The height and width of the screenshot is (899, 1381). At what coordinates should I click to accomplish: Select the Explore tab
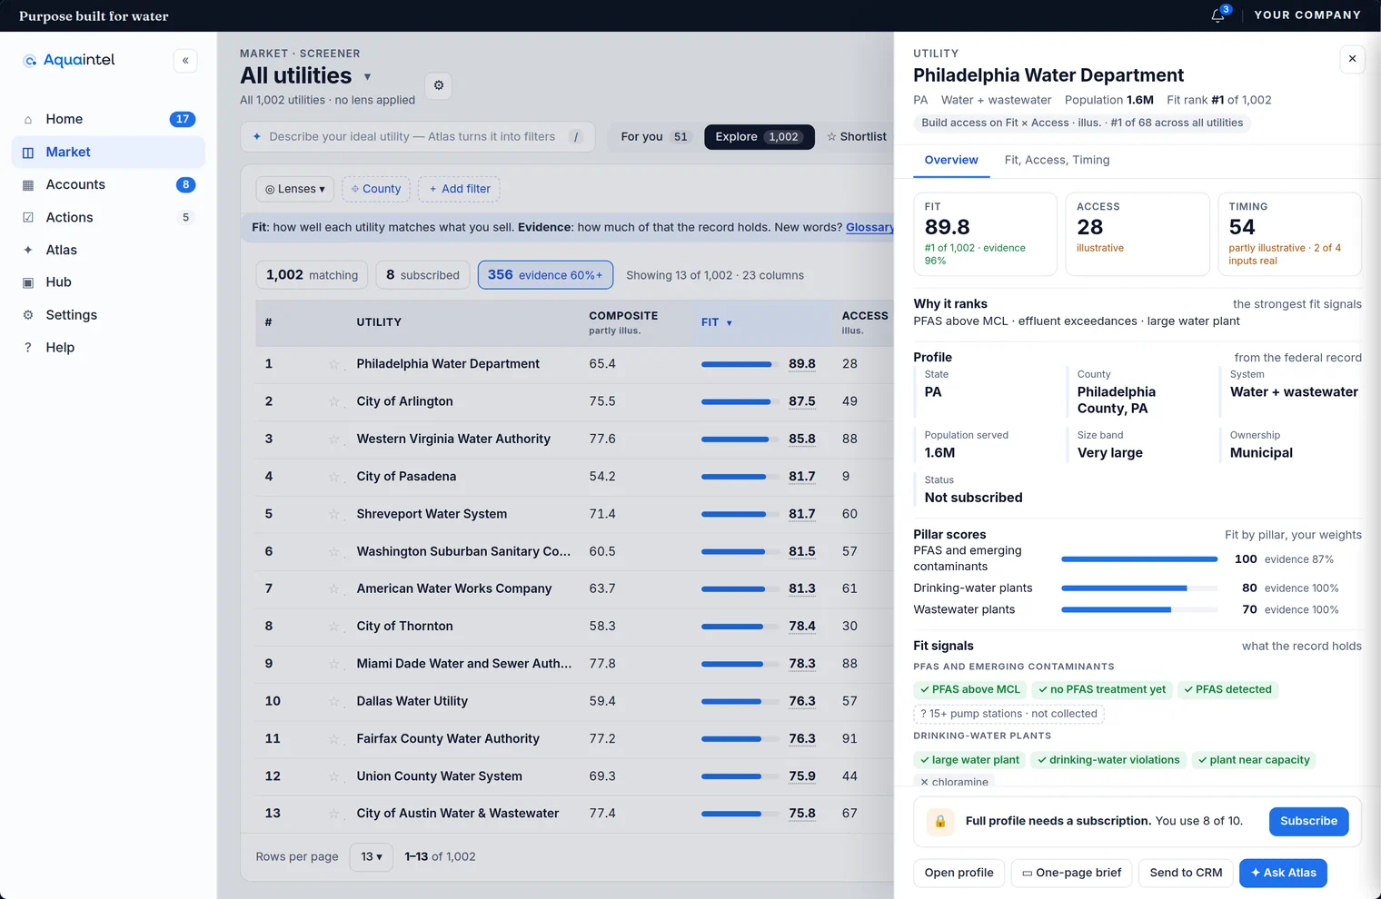759,136
